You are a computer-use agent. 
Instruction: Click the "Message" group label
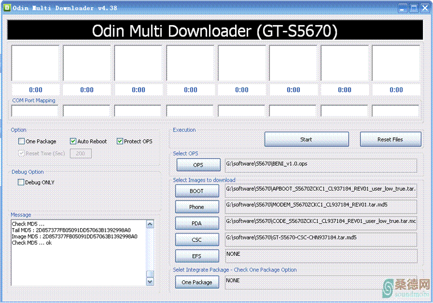21,215
